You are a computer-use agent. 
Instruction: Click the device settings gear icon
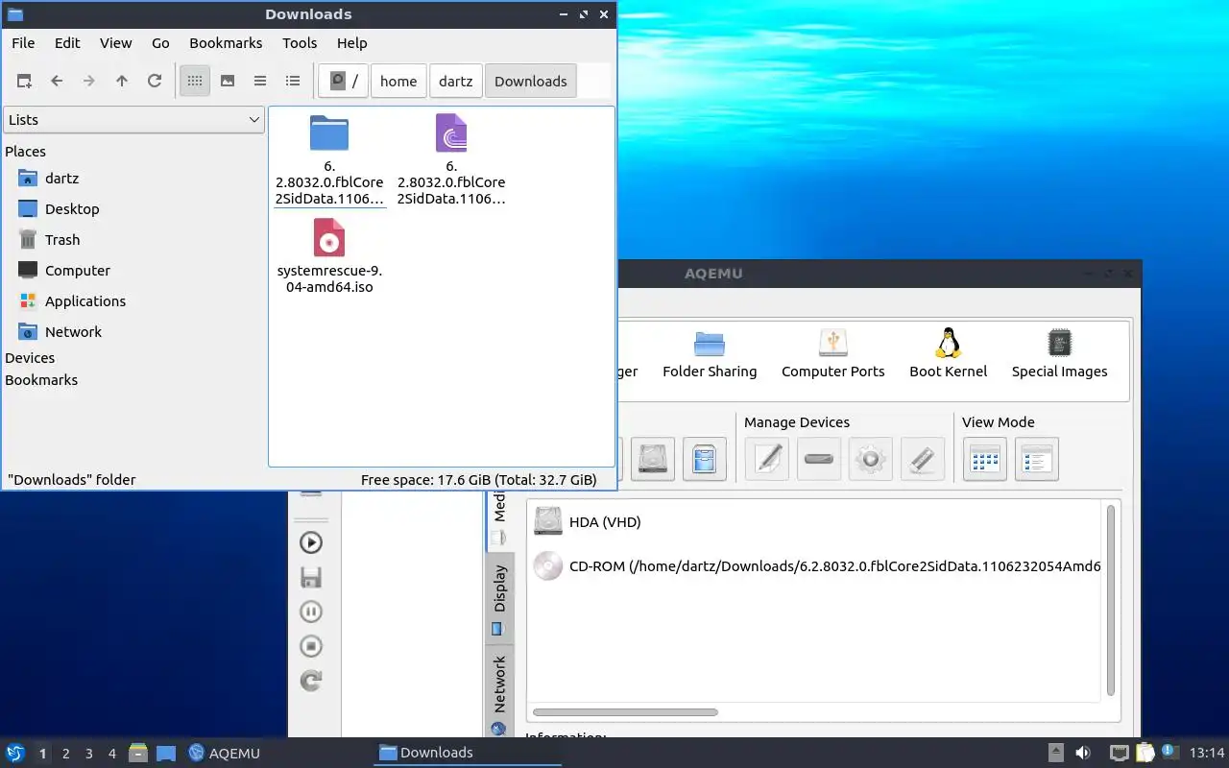click(x=871, y=459)
